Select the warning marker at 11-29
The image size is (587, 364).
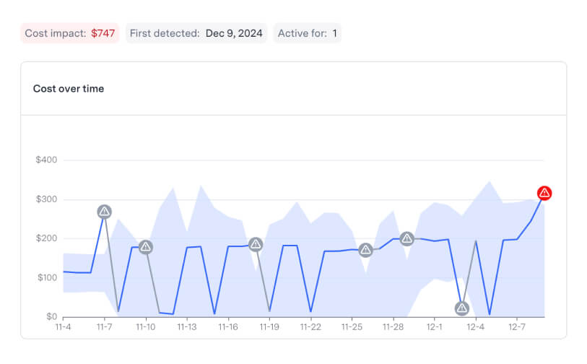click(407, 238)
